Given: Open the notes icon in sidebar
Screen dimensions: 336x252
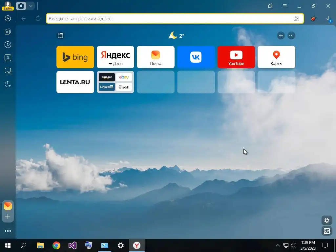Looking at the screenshot, I should click(x=8, y=32).
